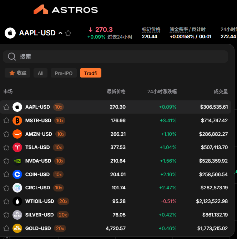Click the AAPL-USD header title
The image size is (237, 239).
[37, 33]
